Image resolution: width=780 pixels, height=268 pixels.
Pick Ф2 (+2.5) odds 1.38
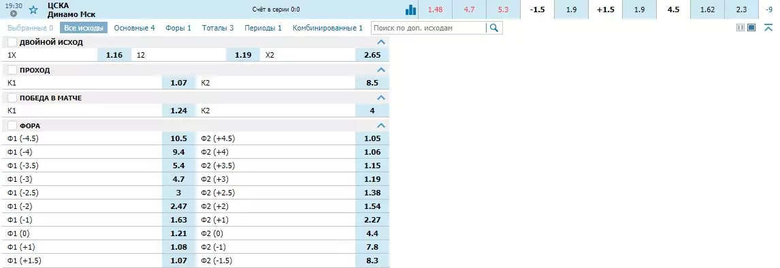372,193
